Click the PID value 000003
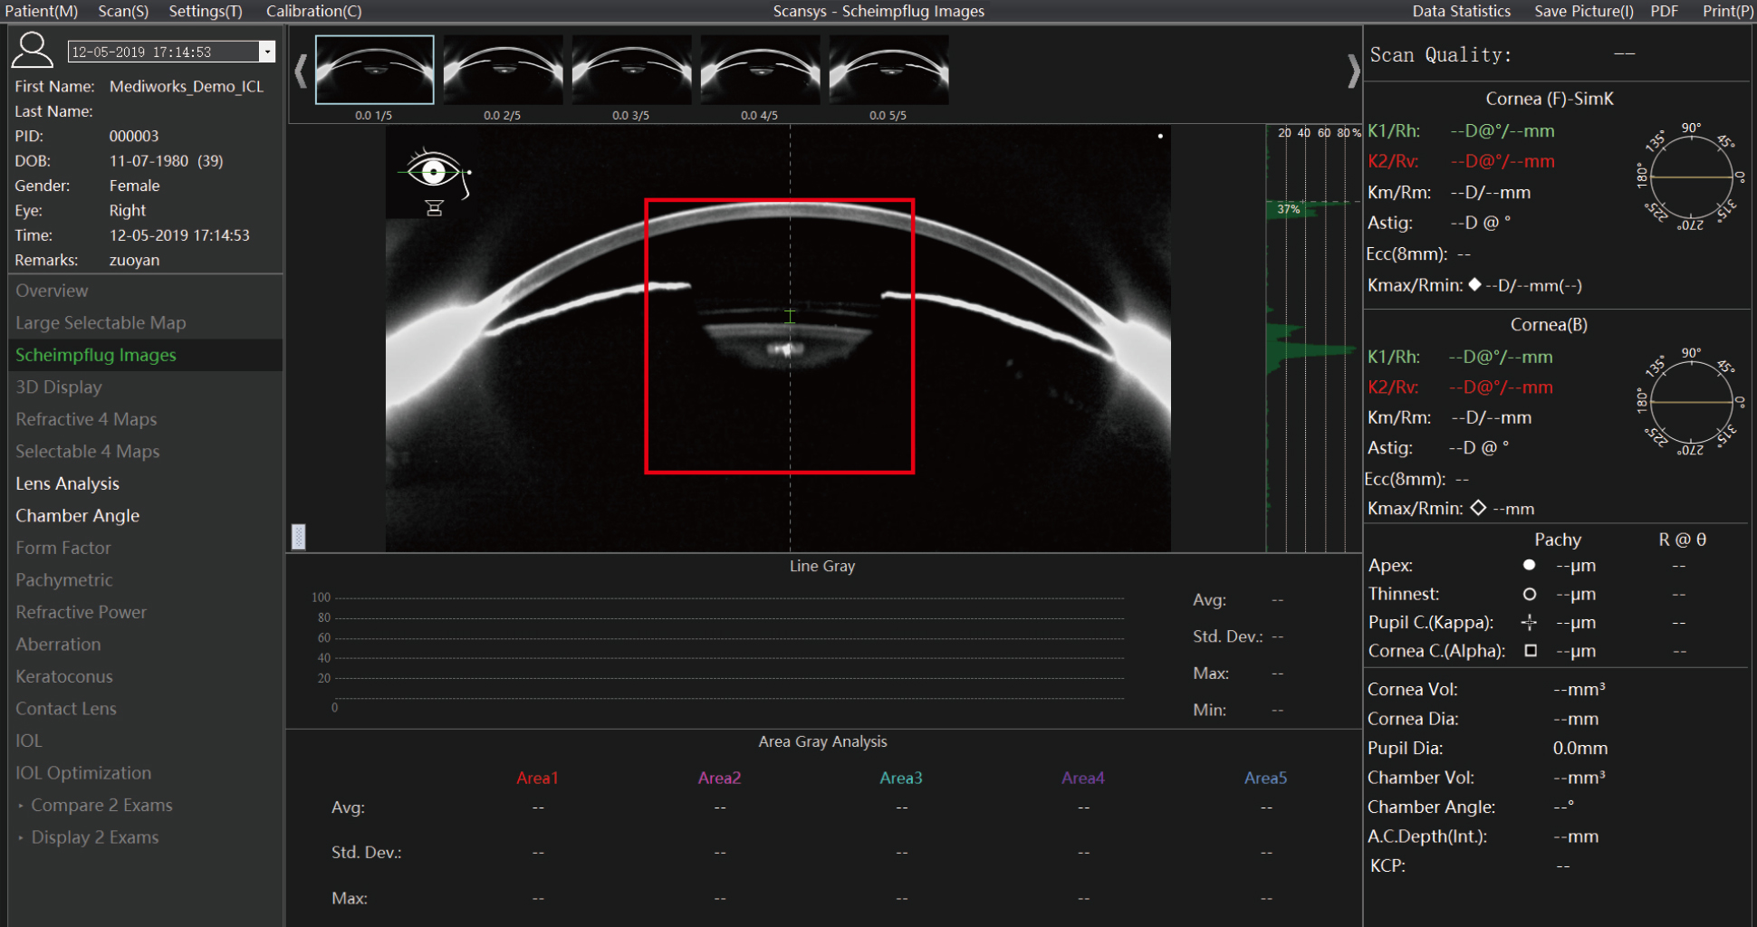This screenshot has height=927, width=1757. click(x=134, y=136)
